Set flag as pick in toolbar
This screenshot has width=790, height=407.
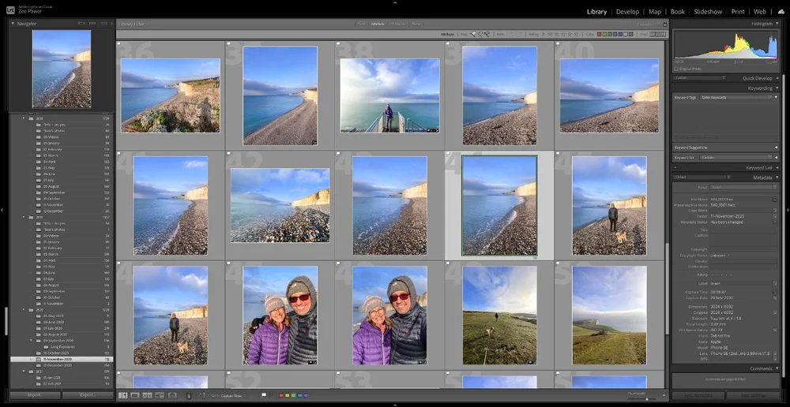[x=264, y=395]
